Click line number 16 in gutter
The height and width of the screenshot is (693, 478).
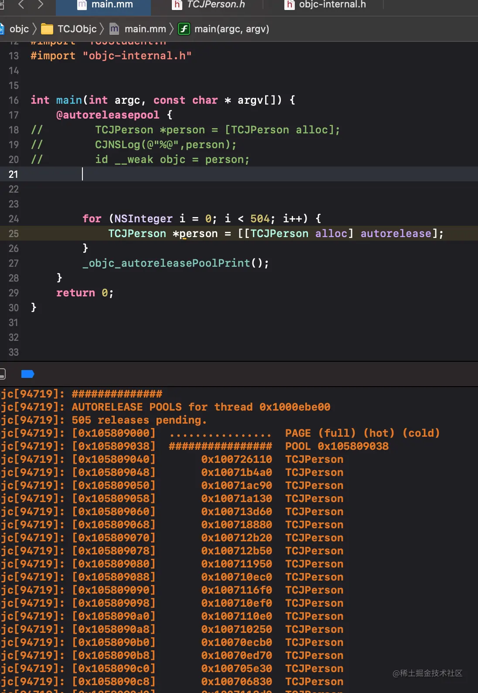tap(14, 100)
